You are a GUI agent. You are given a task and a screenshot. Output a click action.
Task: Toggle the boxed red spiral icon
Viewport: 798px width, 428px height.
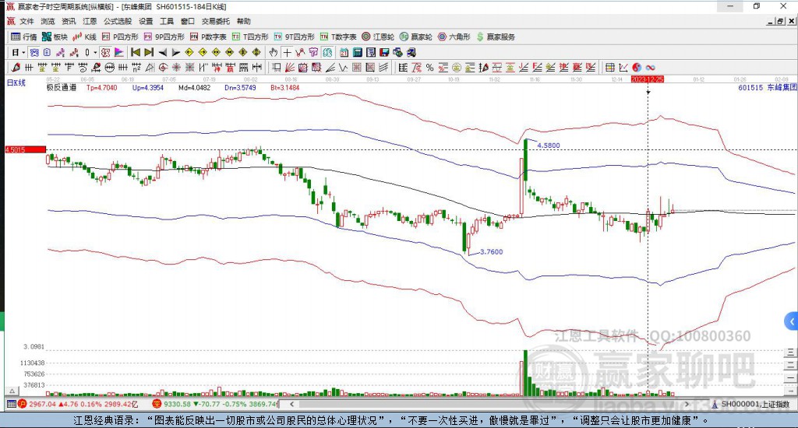[105, 52]
